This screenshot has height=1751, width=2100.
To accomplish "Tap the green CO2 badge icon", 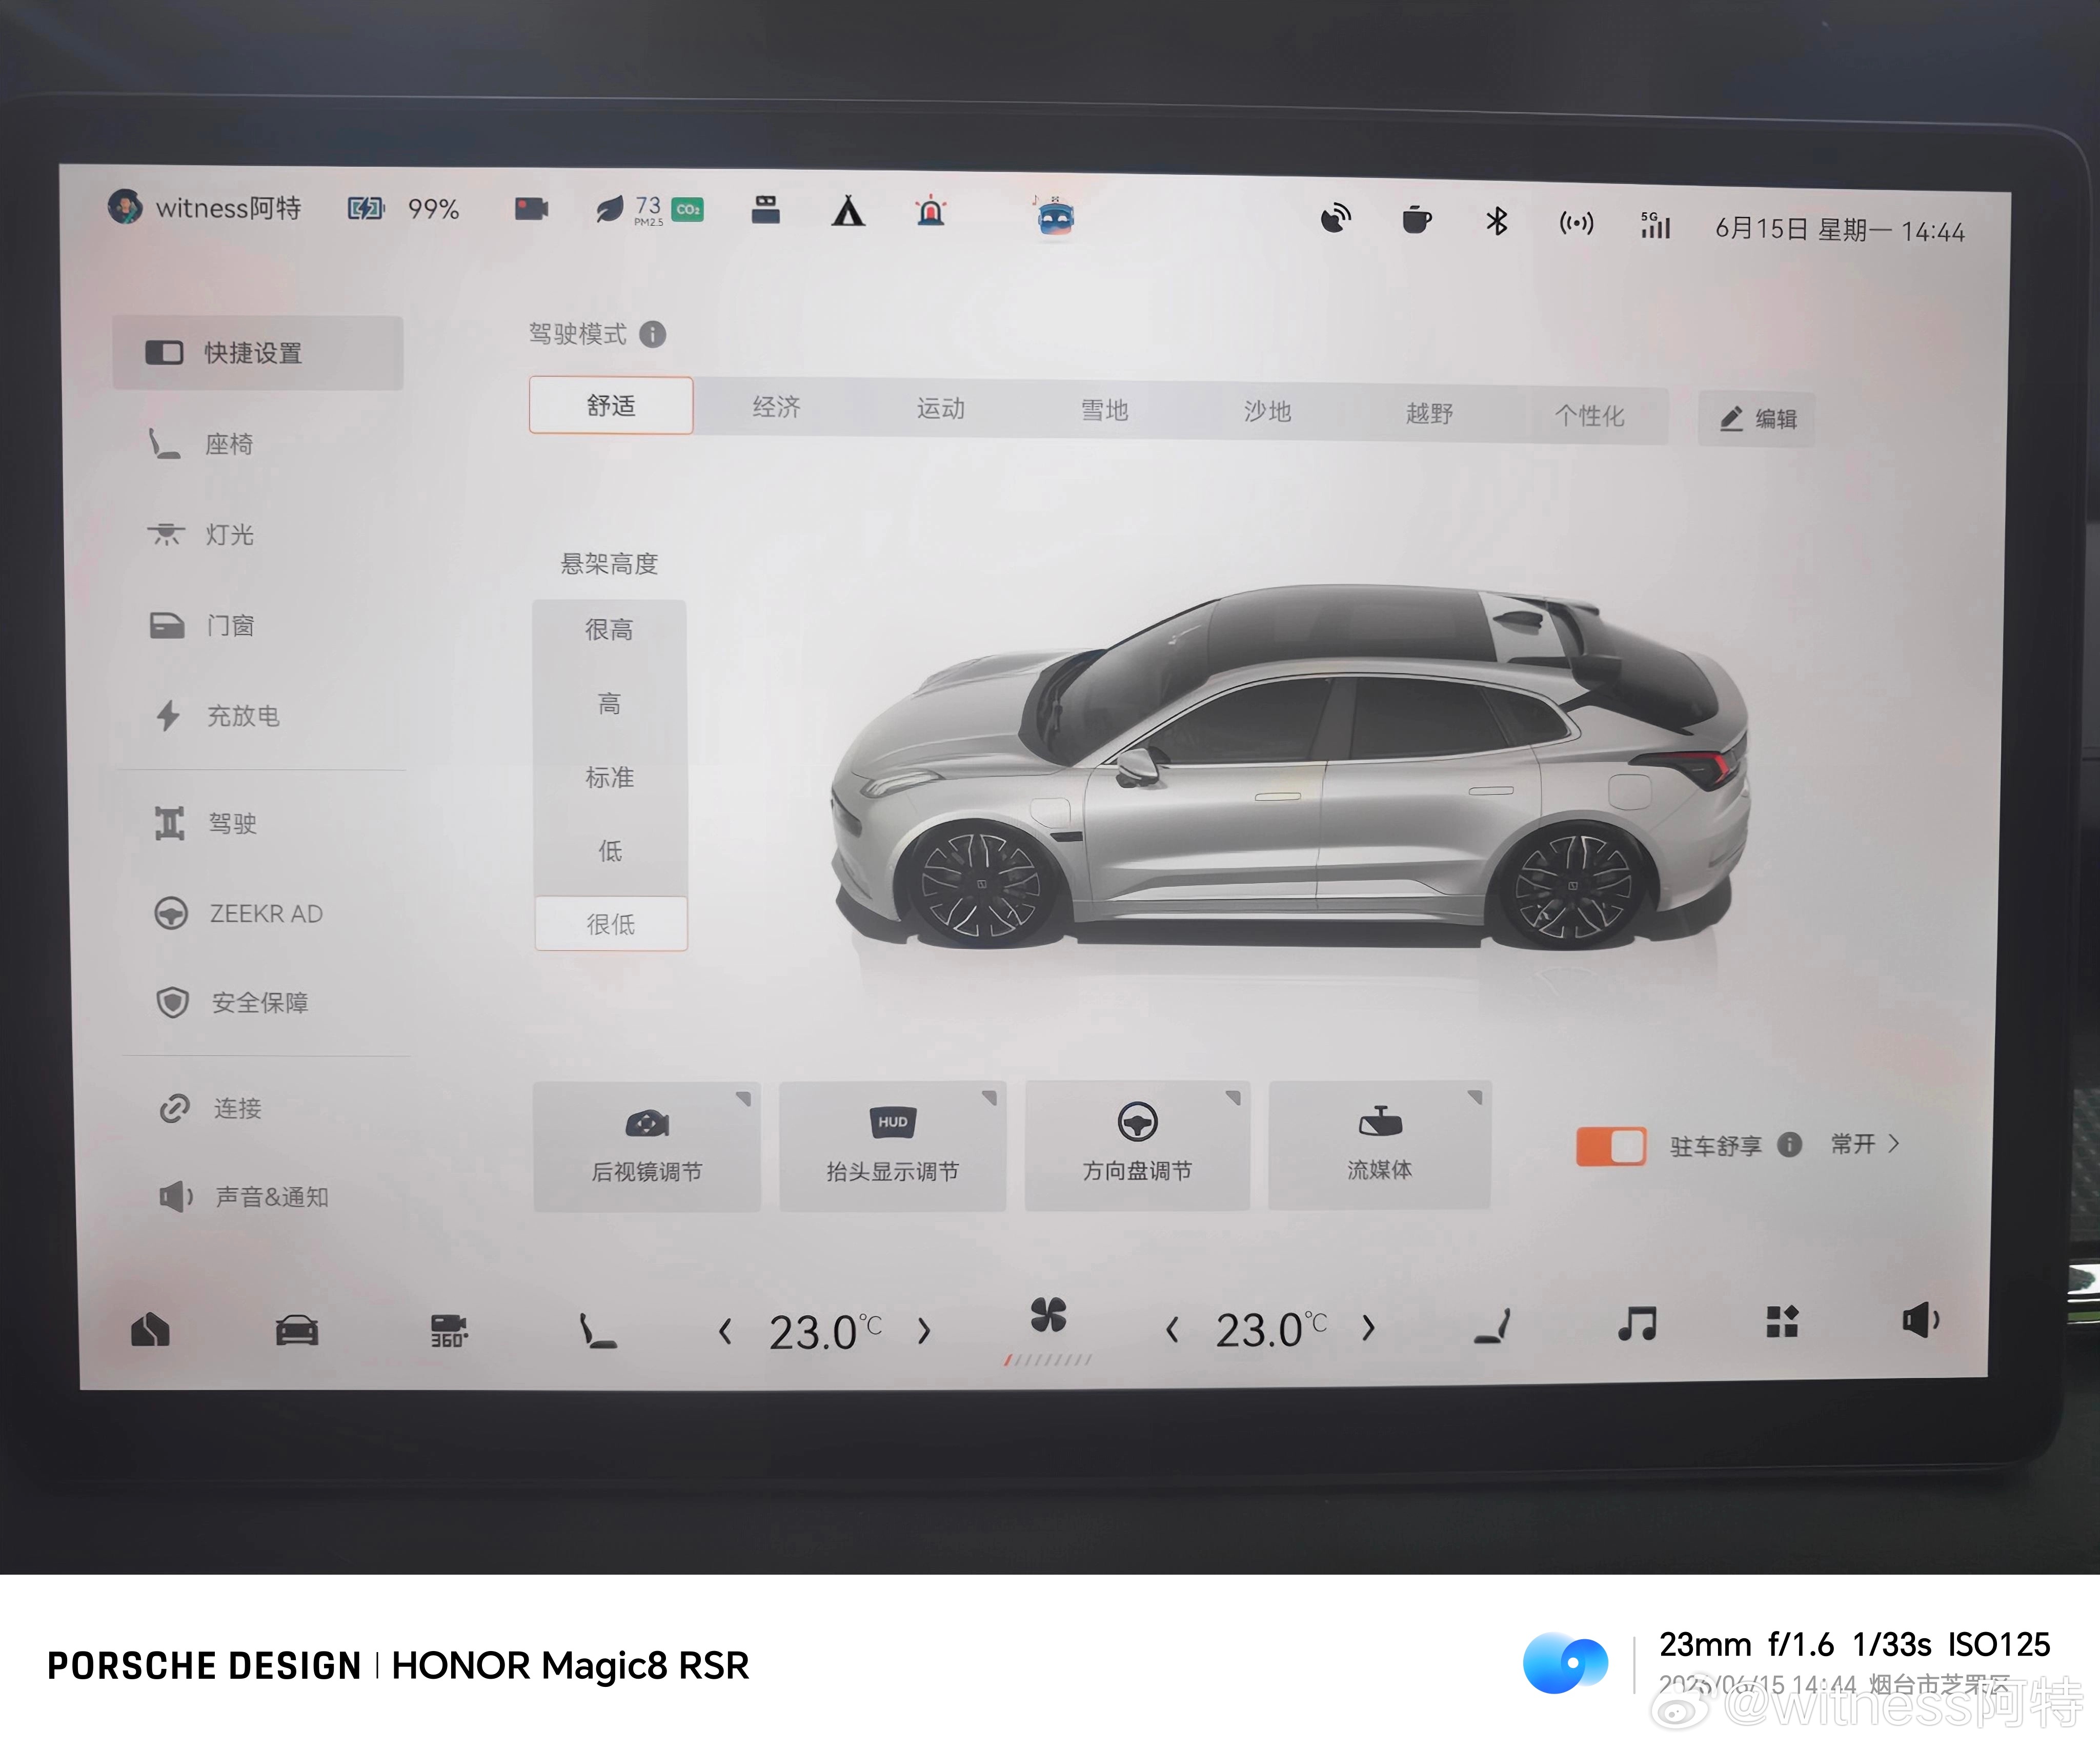I will coord(687,210).
